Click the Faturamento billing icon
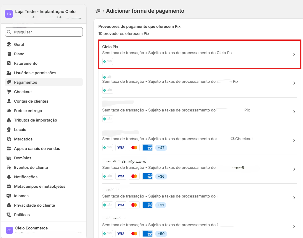The height and width of the screenshot is (238, 303). tap(9, 63)
